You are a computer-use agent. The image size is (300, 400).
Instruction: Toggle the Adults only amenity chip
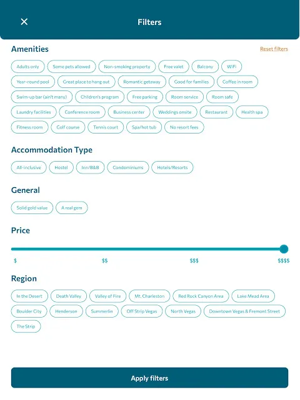[28, 67]
